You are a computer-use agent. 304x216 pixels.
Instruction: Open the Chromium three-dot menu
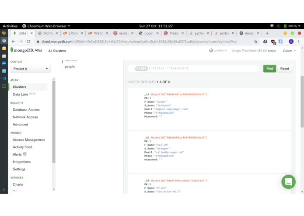[x=299, y=42]
